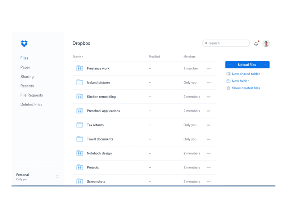Open more options for Screenshots
Screen dimensions: 288x216
click(208, 182)
